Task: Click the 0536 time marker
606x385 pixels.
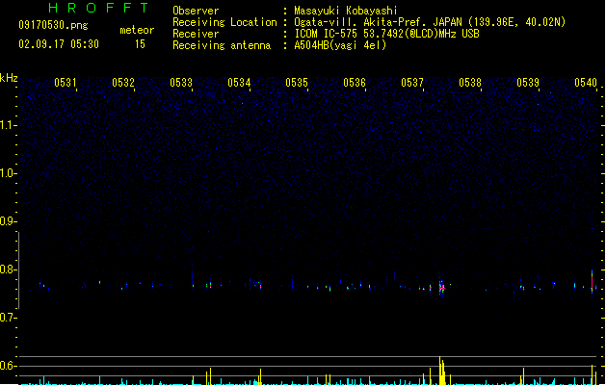Action: point(355,83)
